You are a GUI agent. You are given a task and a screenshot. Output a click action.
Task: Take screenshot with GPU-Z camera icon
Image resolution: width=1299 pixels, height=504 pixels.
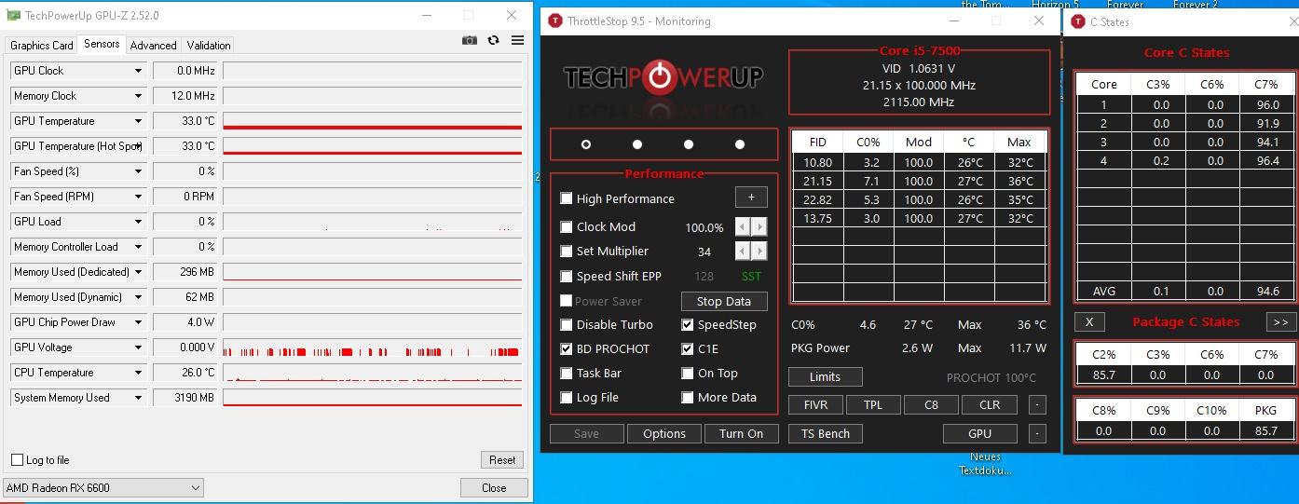tap(470, 40)
